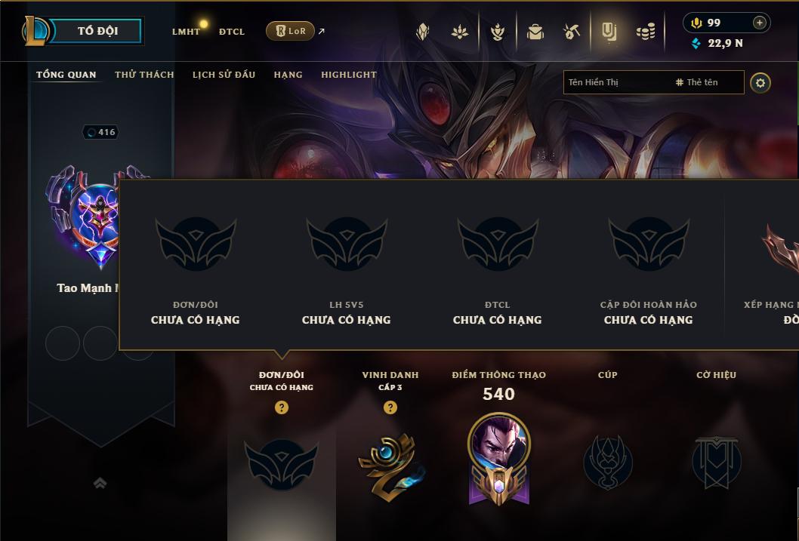Click the Clash trophy icon
This screenshot has width=799, height=541.
click(498, 32)
